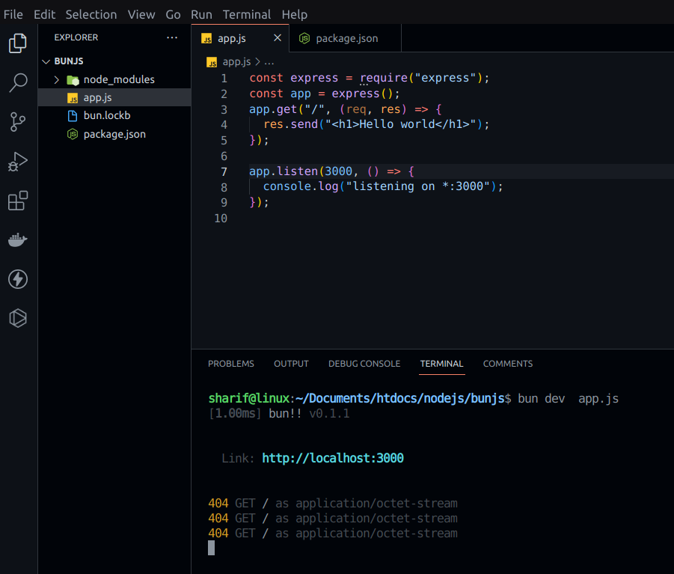Screen dimensions: 674x574
Task: Click the last 404 GET terminal line
Action: click(x=333, y=534)
